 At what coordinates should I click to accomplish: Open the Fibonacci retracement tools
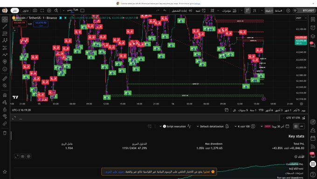(5, 34)
